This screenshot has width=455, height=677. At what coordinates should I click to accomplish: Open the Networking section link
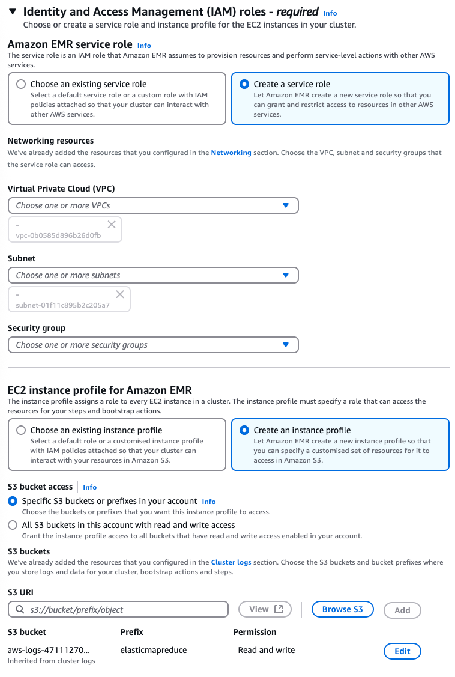(x=231, y=153)
